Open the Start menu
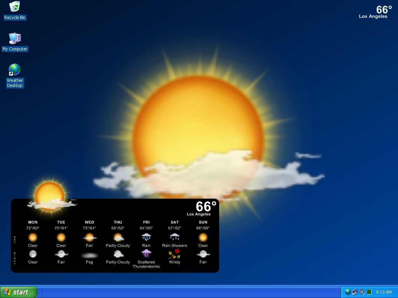 coord(19,292)
